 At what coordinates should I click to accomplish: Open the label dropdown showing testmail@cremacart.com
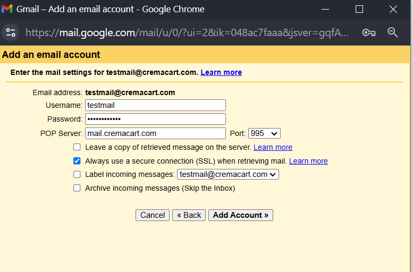(228, 174)
